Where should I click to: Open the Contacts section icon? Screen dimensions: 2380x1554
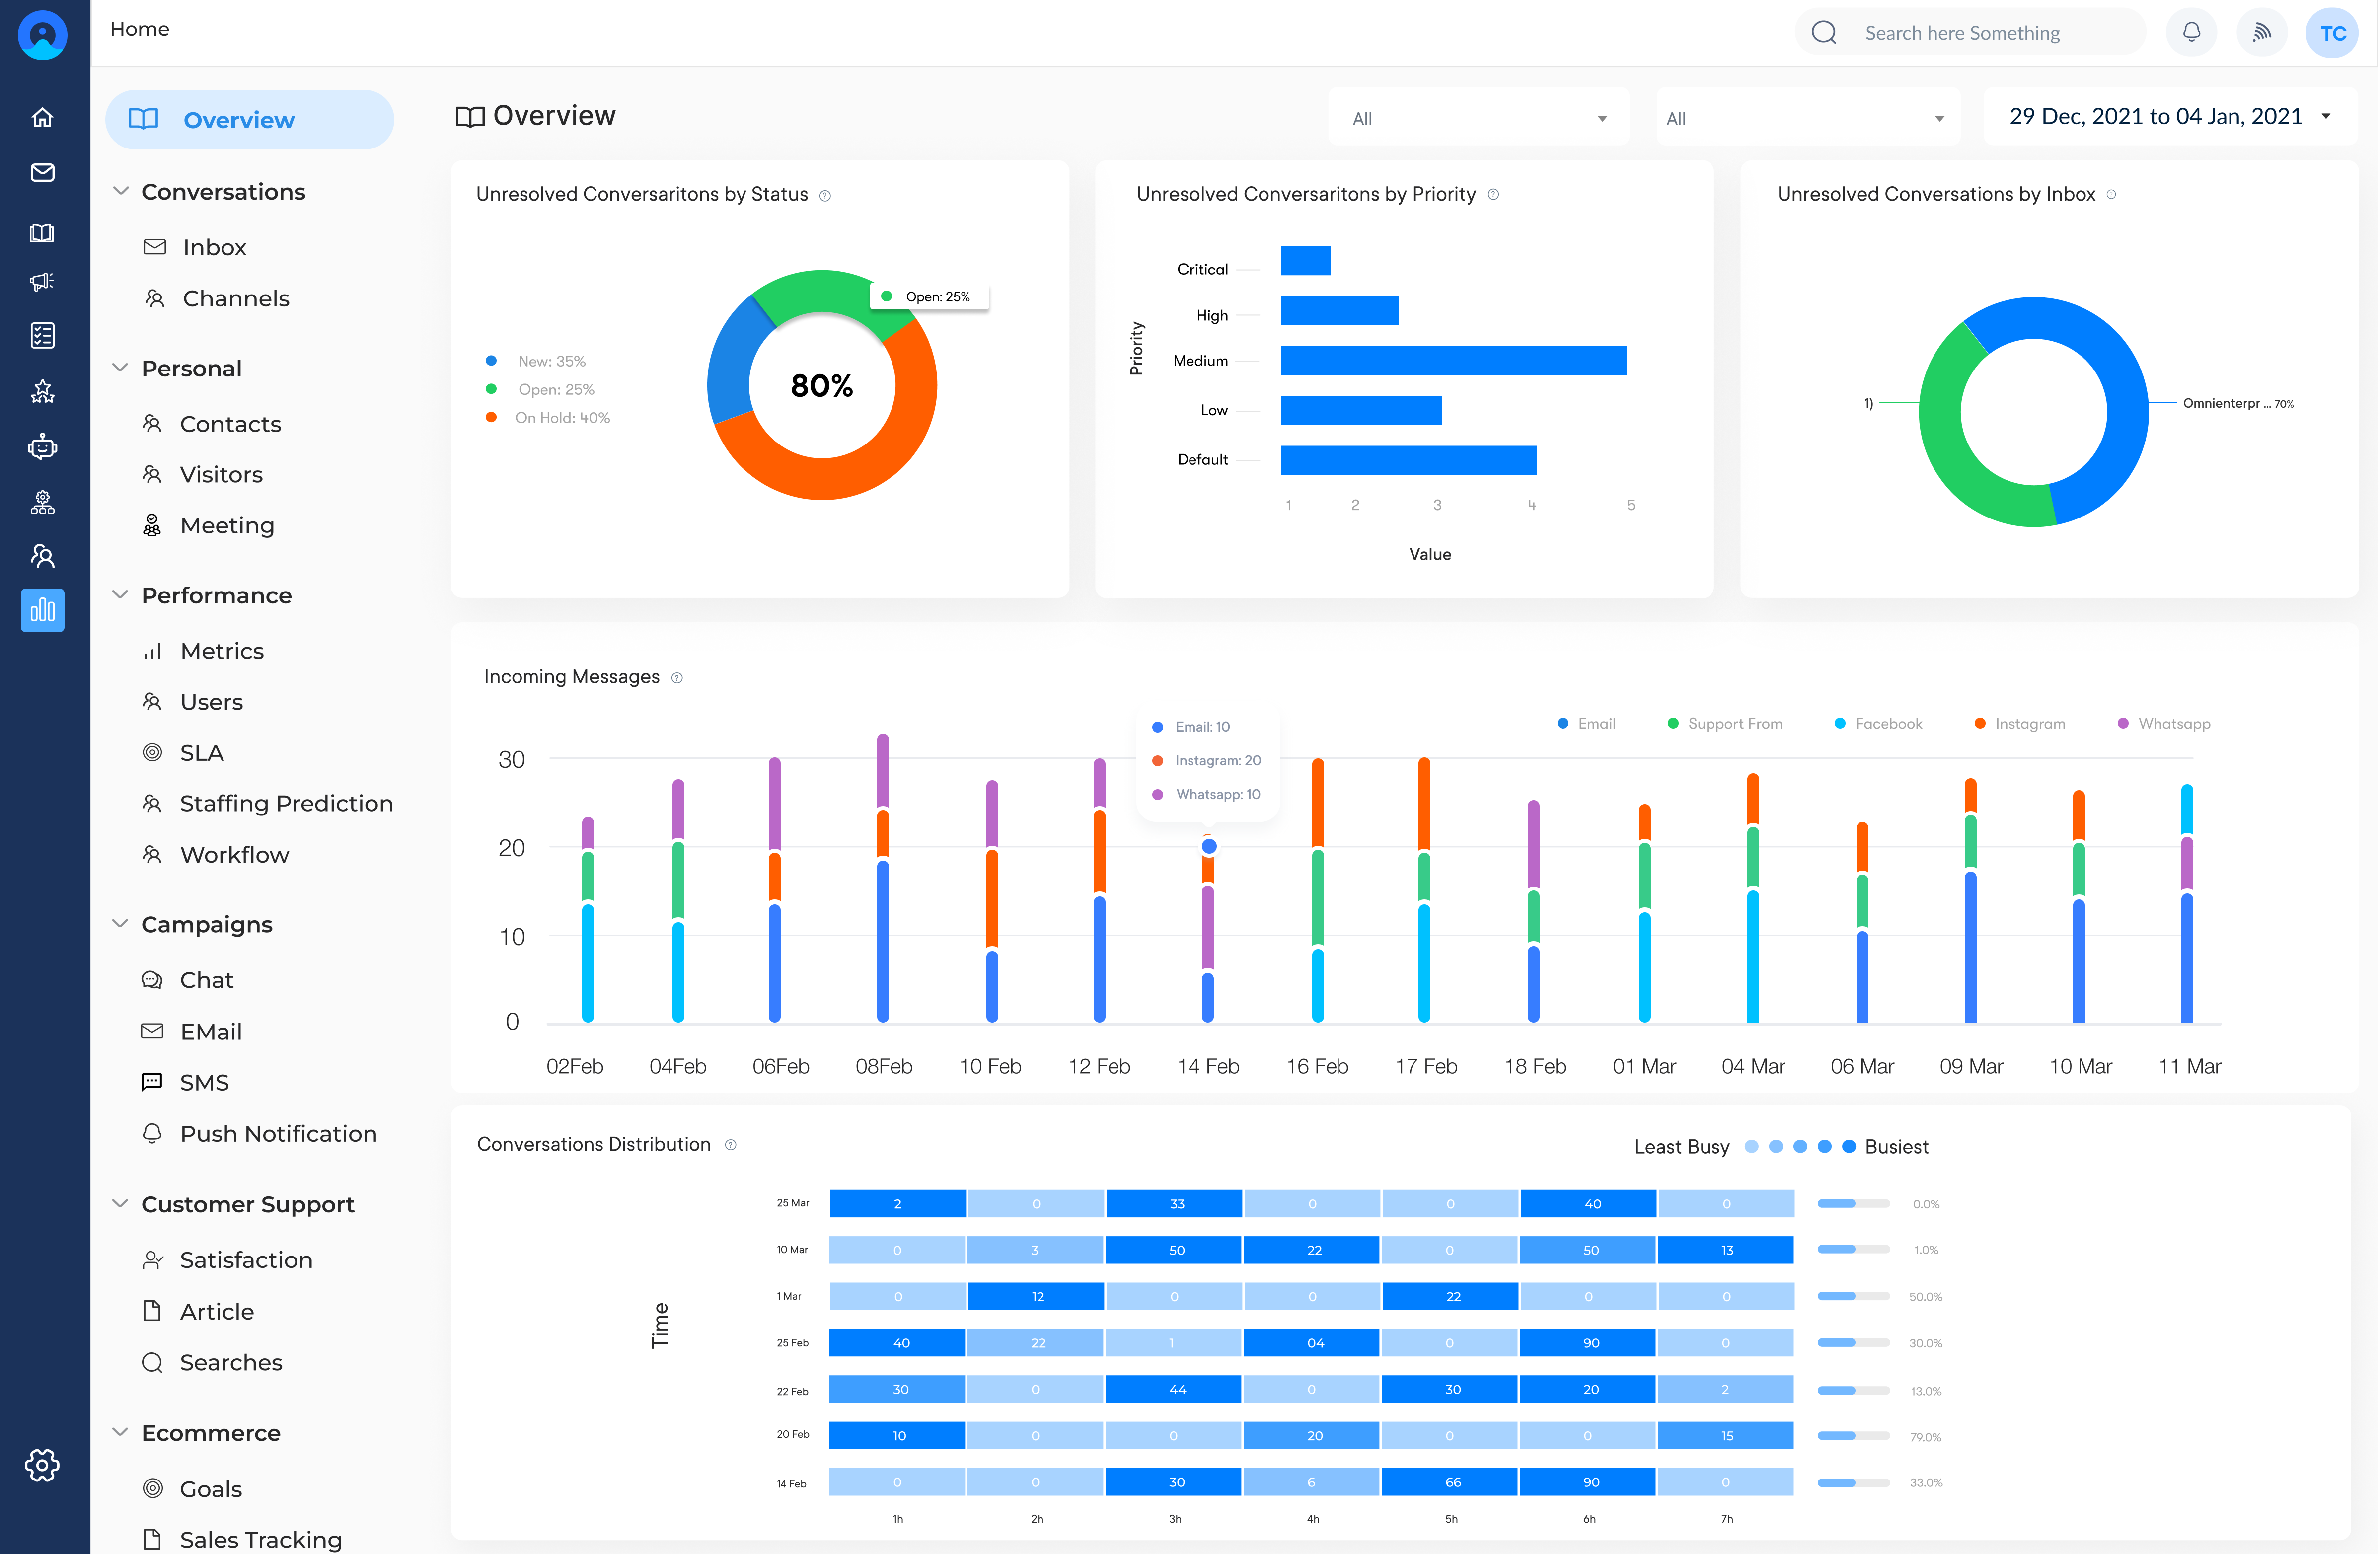pyautogui.click(x=152, y=423)
